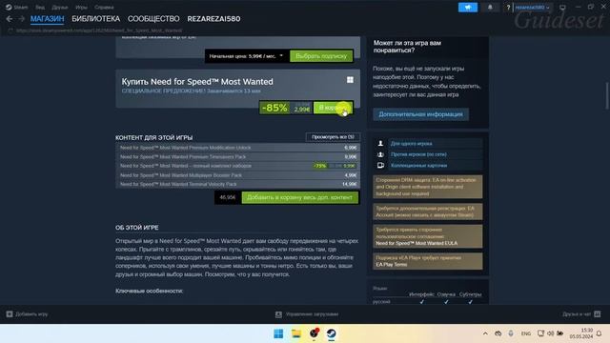Screen dimensions: 610x343
Task: Open Multiplayer Booster Pack DLC row
Action: [x=237, y=175]
